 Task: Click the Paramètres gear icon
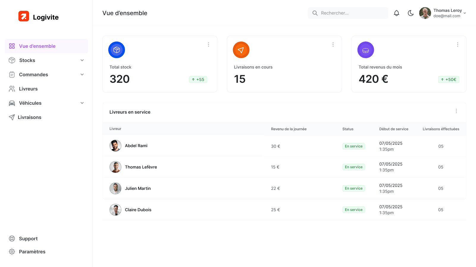pos(12,252)
